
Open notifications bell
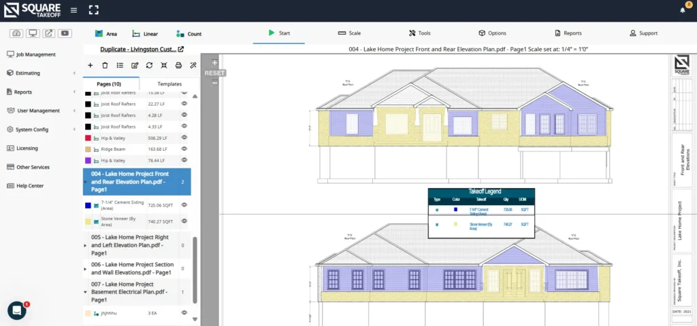[683, 10]
